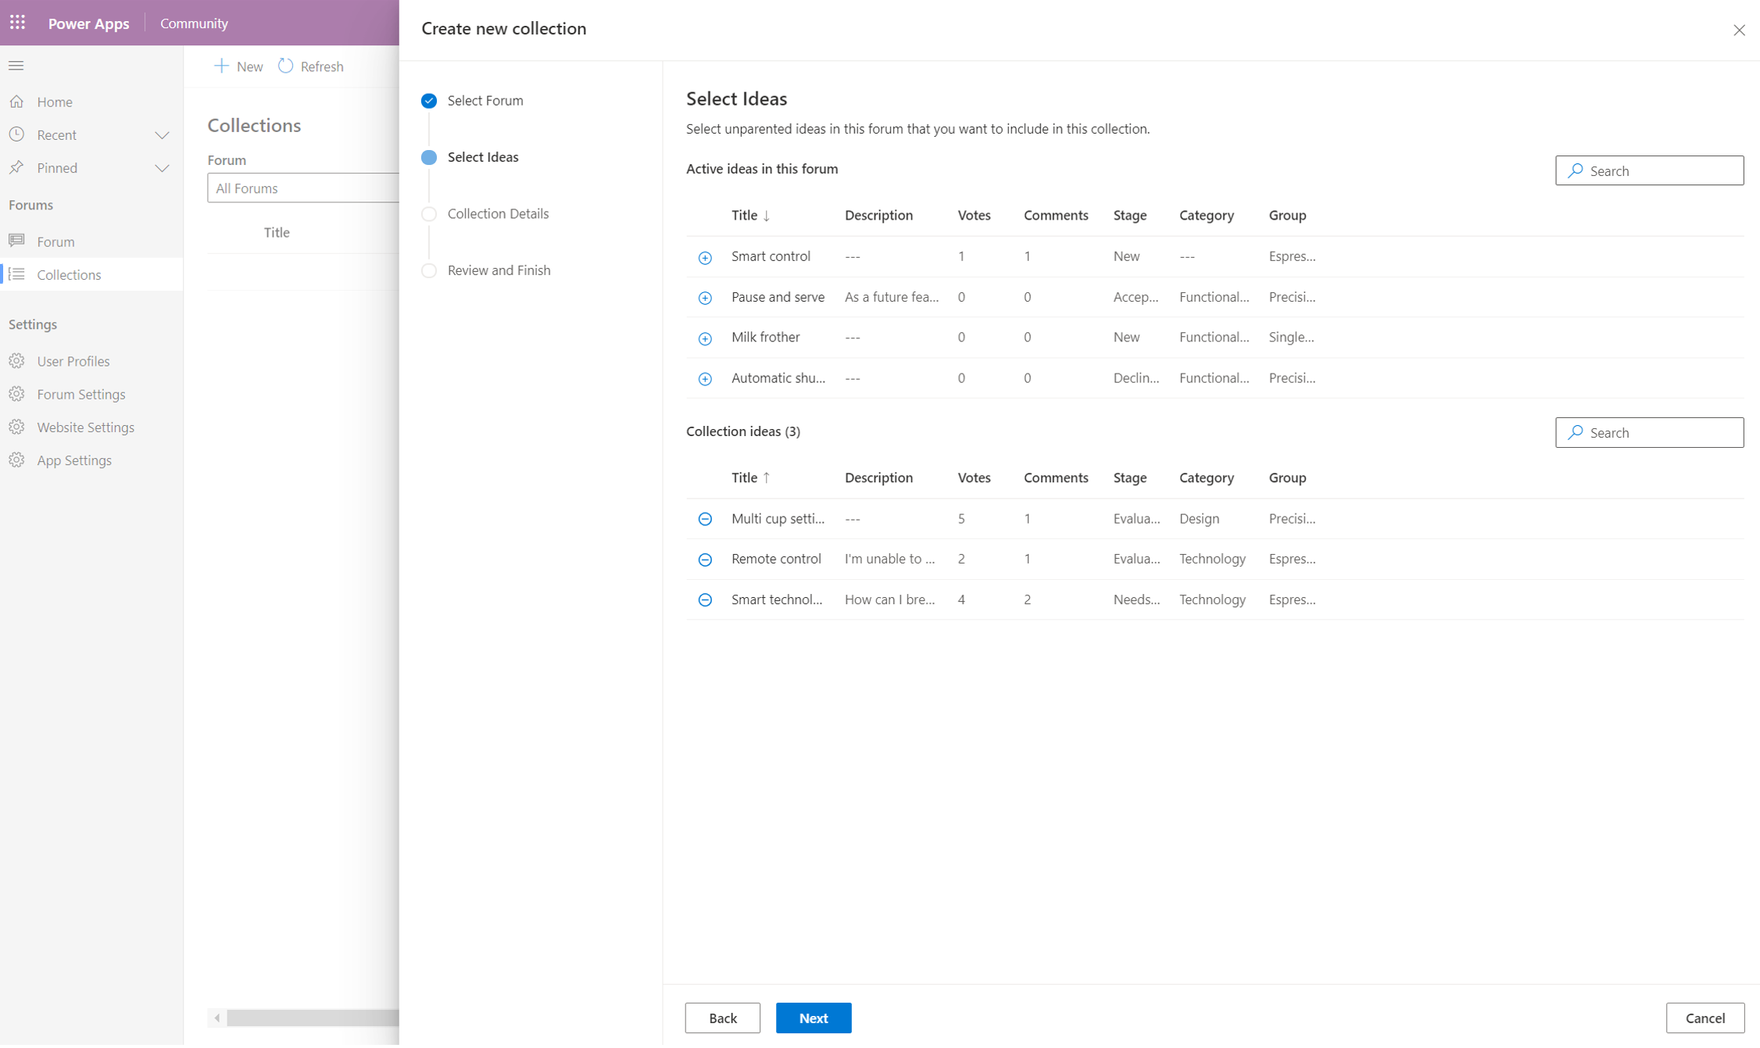1760x1048 pixels.
Task: Select the Review and Finish radio button
Action: 429,270
